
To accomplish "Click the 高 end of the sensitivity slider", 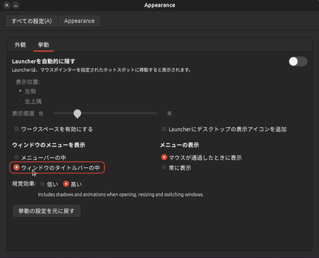I will click(x=157, y=113).
